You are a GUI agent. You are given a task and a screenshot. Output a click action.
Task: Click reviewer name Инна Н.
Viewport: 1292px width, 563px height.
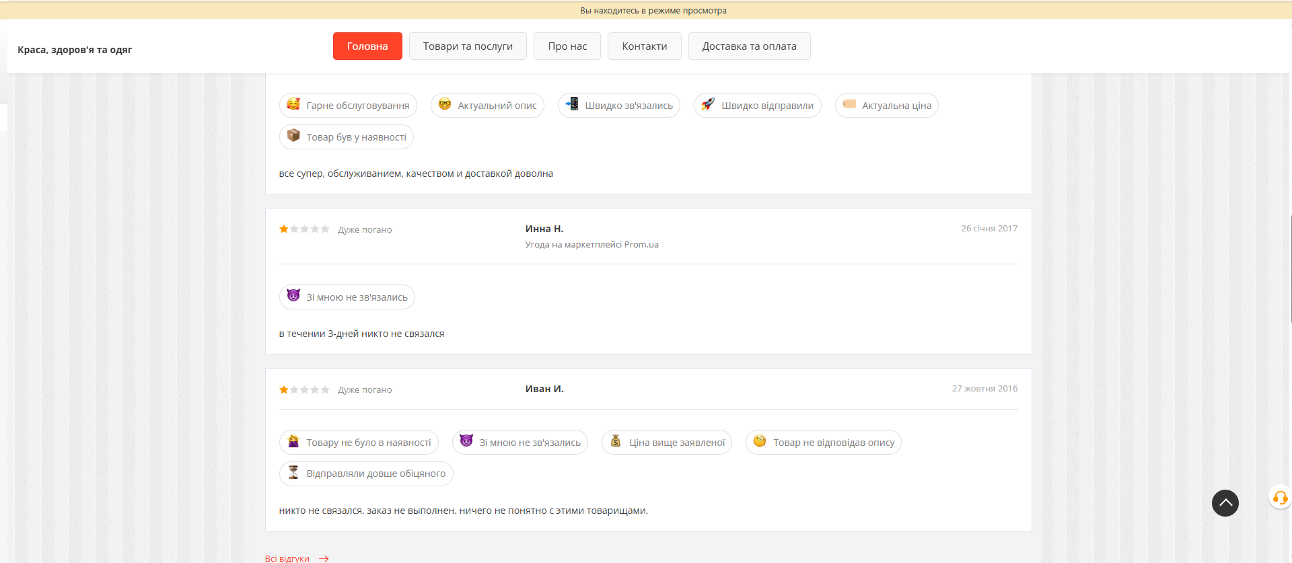pos(544,229)
